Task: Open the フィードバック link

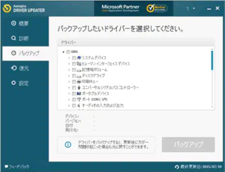Action: click(x=17, y=167)
